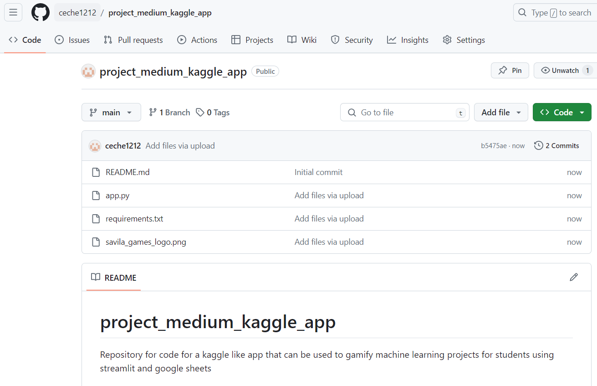Open the Pull requests tab
This screenshot has width=597, height=386.
point(133,40)
